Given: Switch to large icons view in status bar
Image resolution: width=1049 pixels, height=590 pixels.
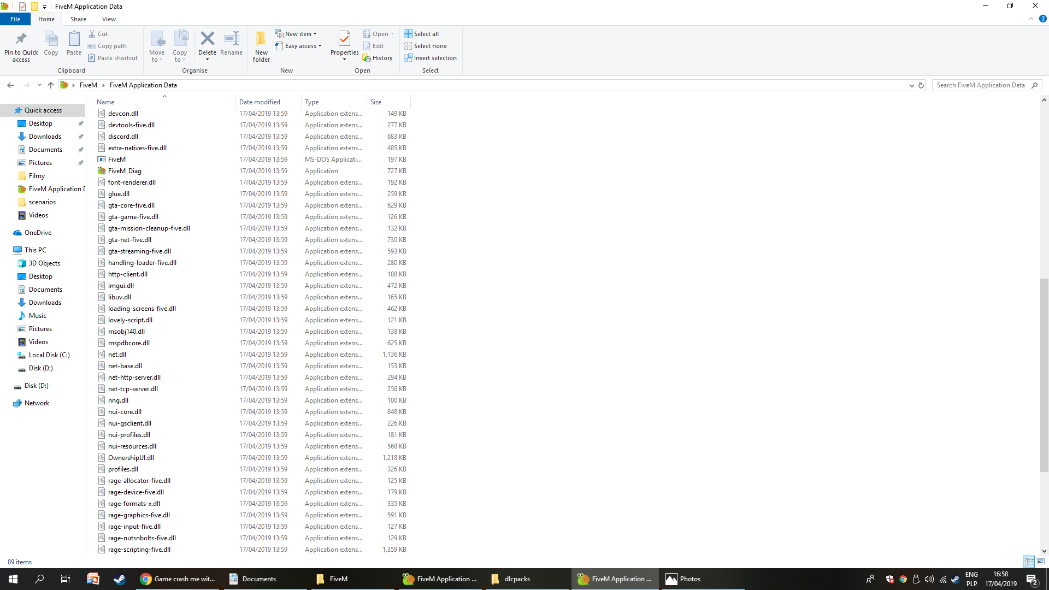Looking at the screenshot, I should coord(1041,562).
